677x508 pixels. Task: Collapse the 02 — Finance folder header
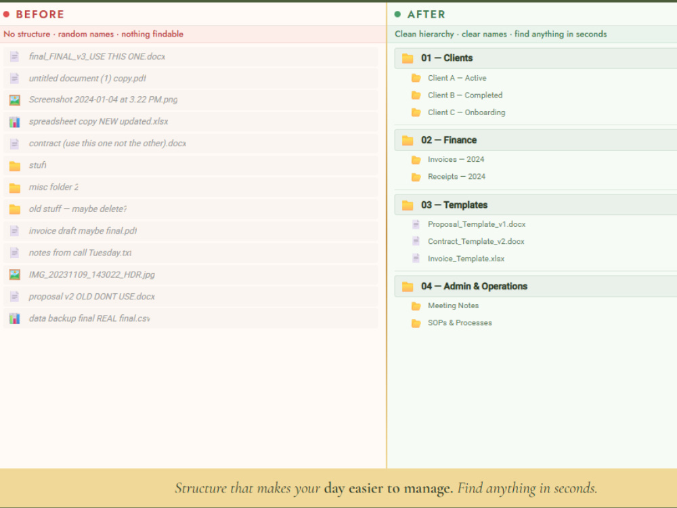[x=536, y=140]
